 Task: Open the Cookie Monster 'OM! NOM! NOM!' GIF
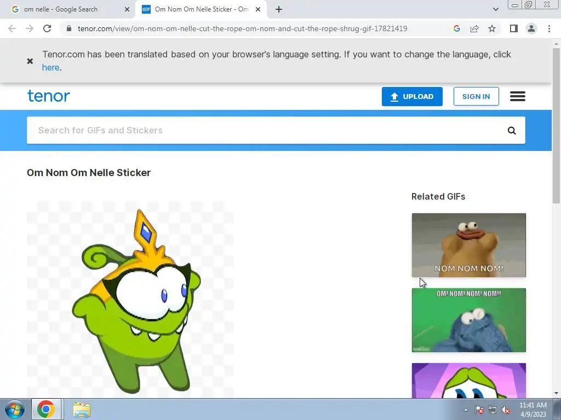469,320
